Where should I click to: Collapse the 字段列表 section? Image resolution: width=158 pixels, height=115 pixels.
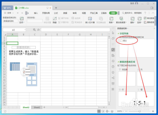(118, 34)
